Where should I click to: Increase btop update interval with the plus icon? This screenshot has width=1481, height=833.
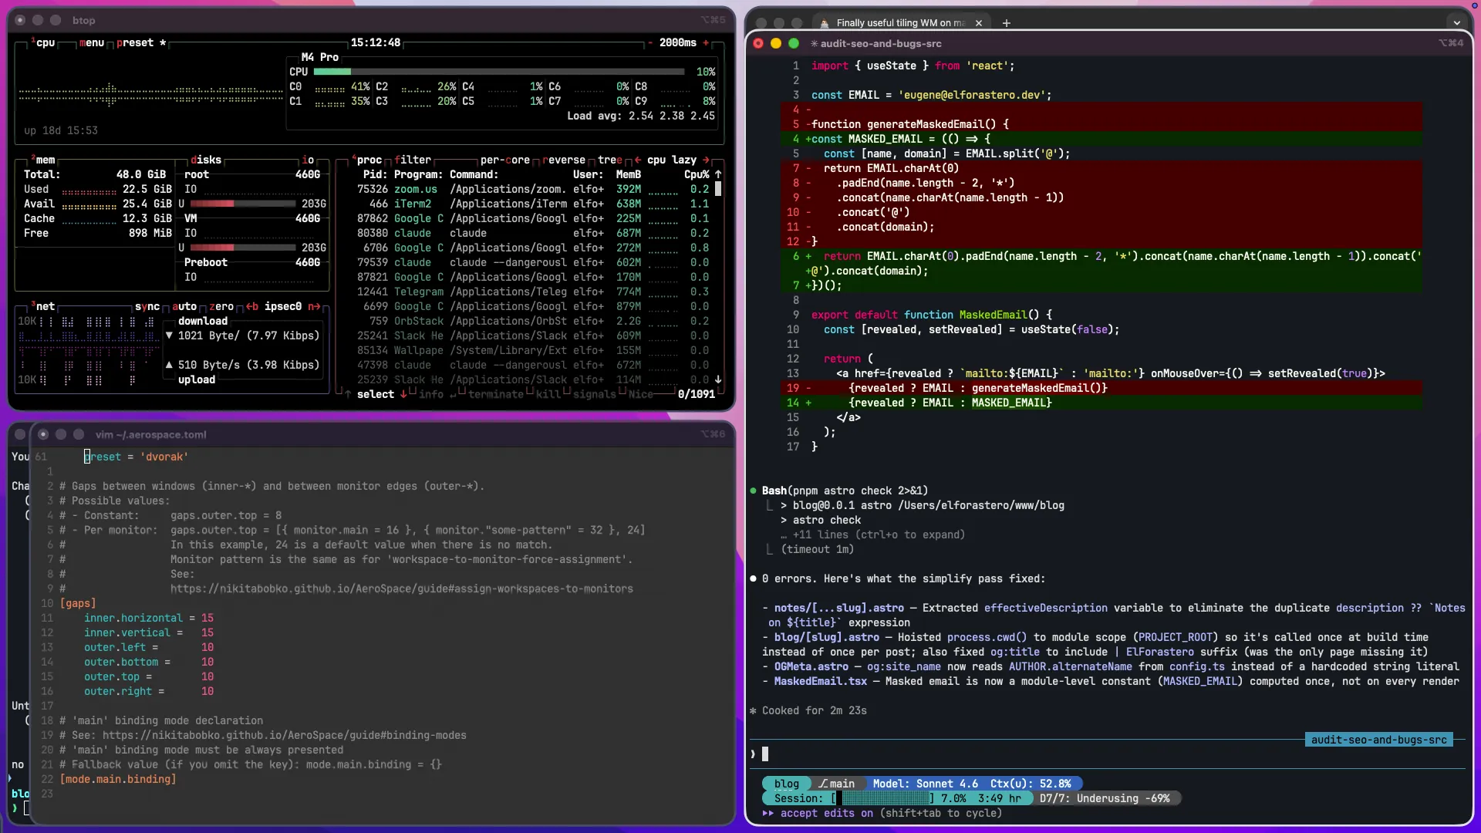[x=707, y=43]
